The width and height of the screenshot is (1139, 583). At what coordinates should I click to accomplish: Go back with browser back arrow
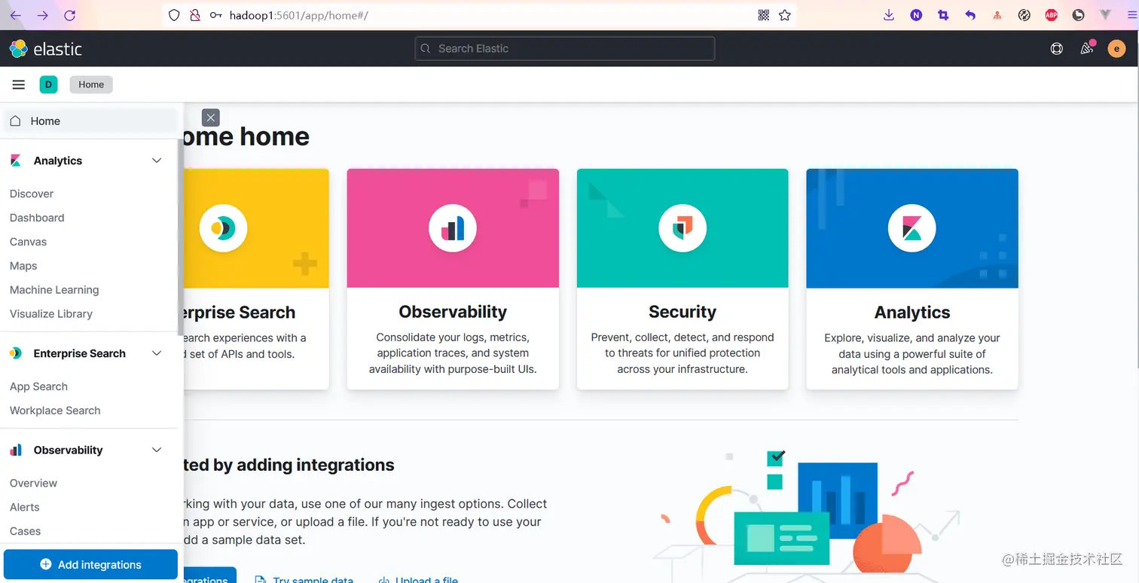[15, 15]
